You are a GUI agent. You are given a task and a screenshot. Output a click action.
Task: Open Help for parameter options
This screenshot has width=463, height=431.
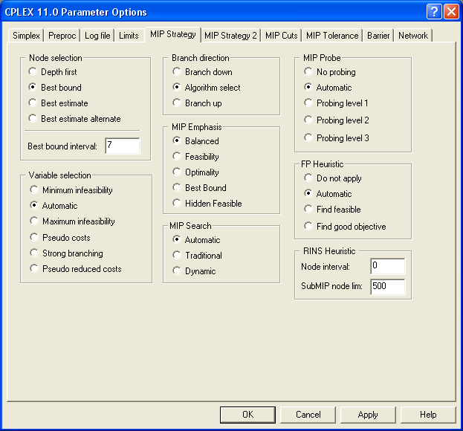pyautogui.click(x=428, y=415)
